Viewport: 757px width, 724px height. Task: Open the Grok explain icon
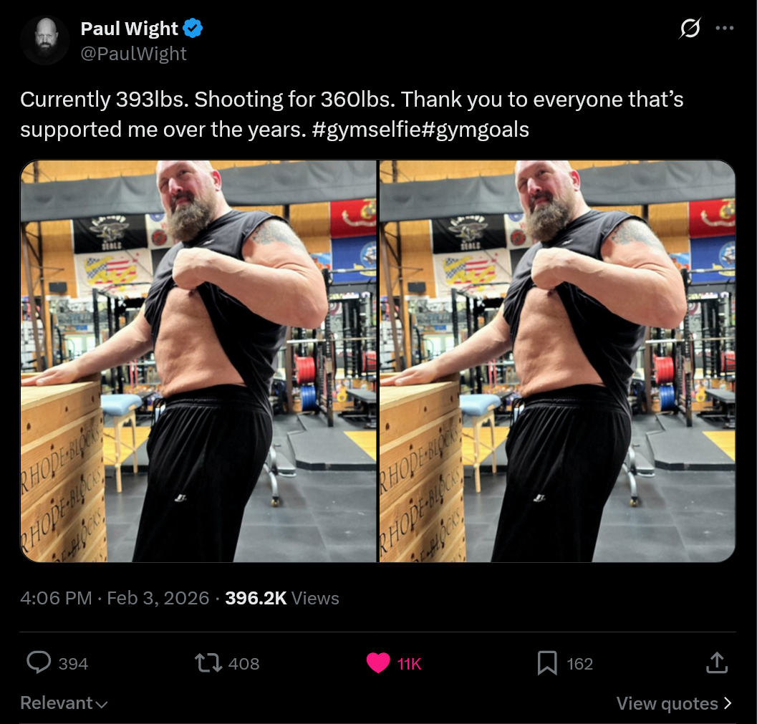[690, 29]
